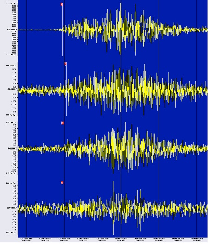Click the second trace's channel label
Screen dimensions: 208x247
(x=12, y=89)
